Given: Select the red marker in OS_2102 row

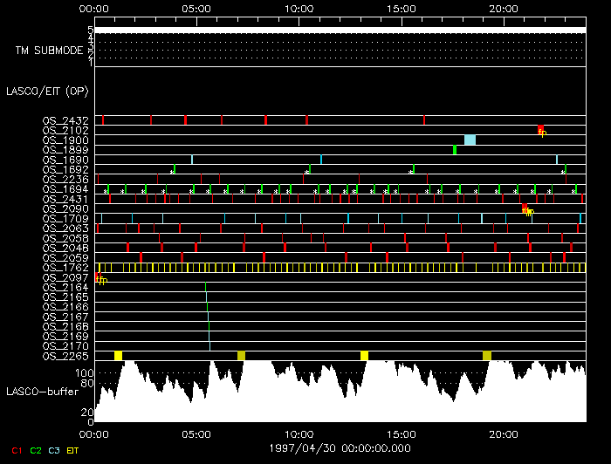Looking at the screenshot, I should 540,130.
